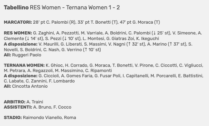
Task: Select the MARCATORI label
Action: [18, 22]
